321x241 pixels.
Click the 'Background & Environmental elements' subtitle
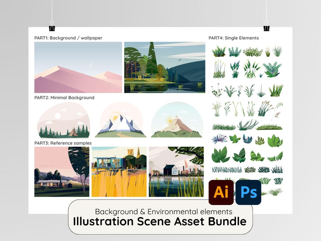point(163,212)
